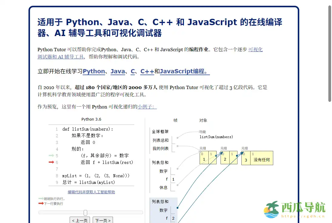Screen dimensions: 332x223
Task: Open the Python language link
Action: pos(94,72)
